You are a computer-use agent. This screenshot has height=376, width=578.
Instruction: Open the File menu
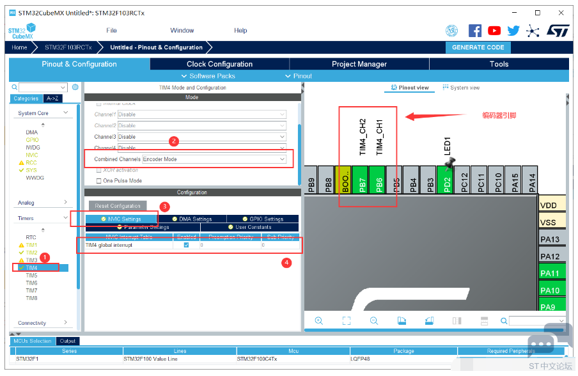111,30
